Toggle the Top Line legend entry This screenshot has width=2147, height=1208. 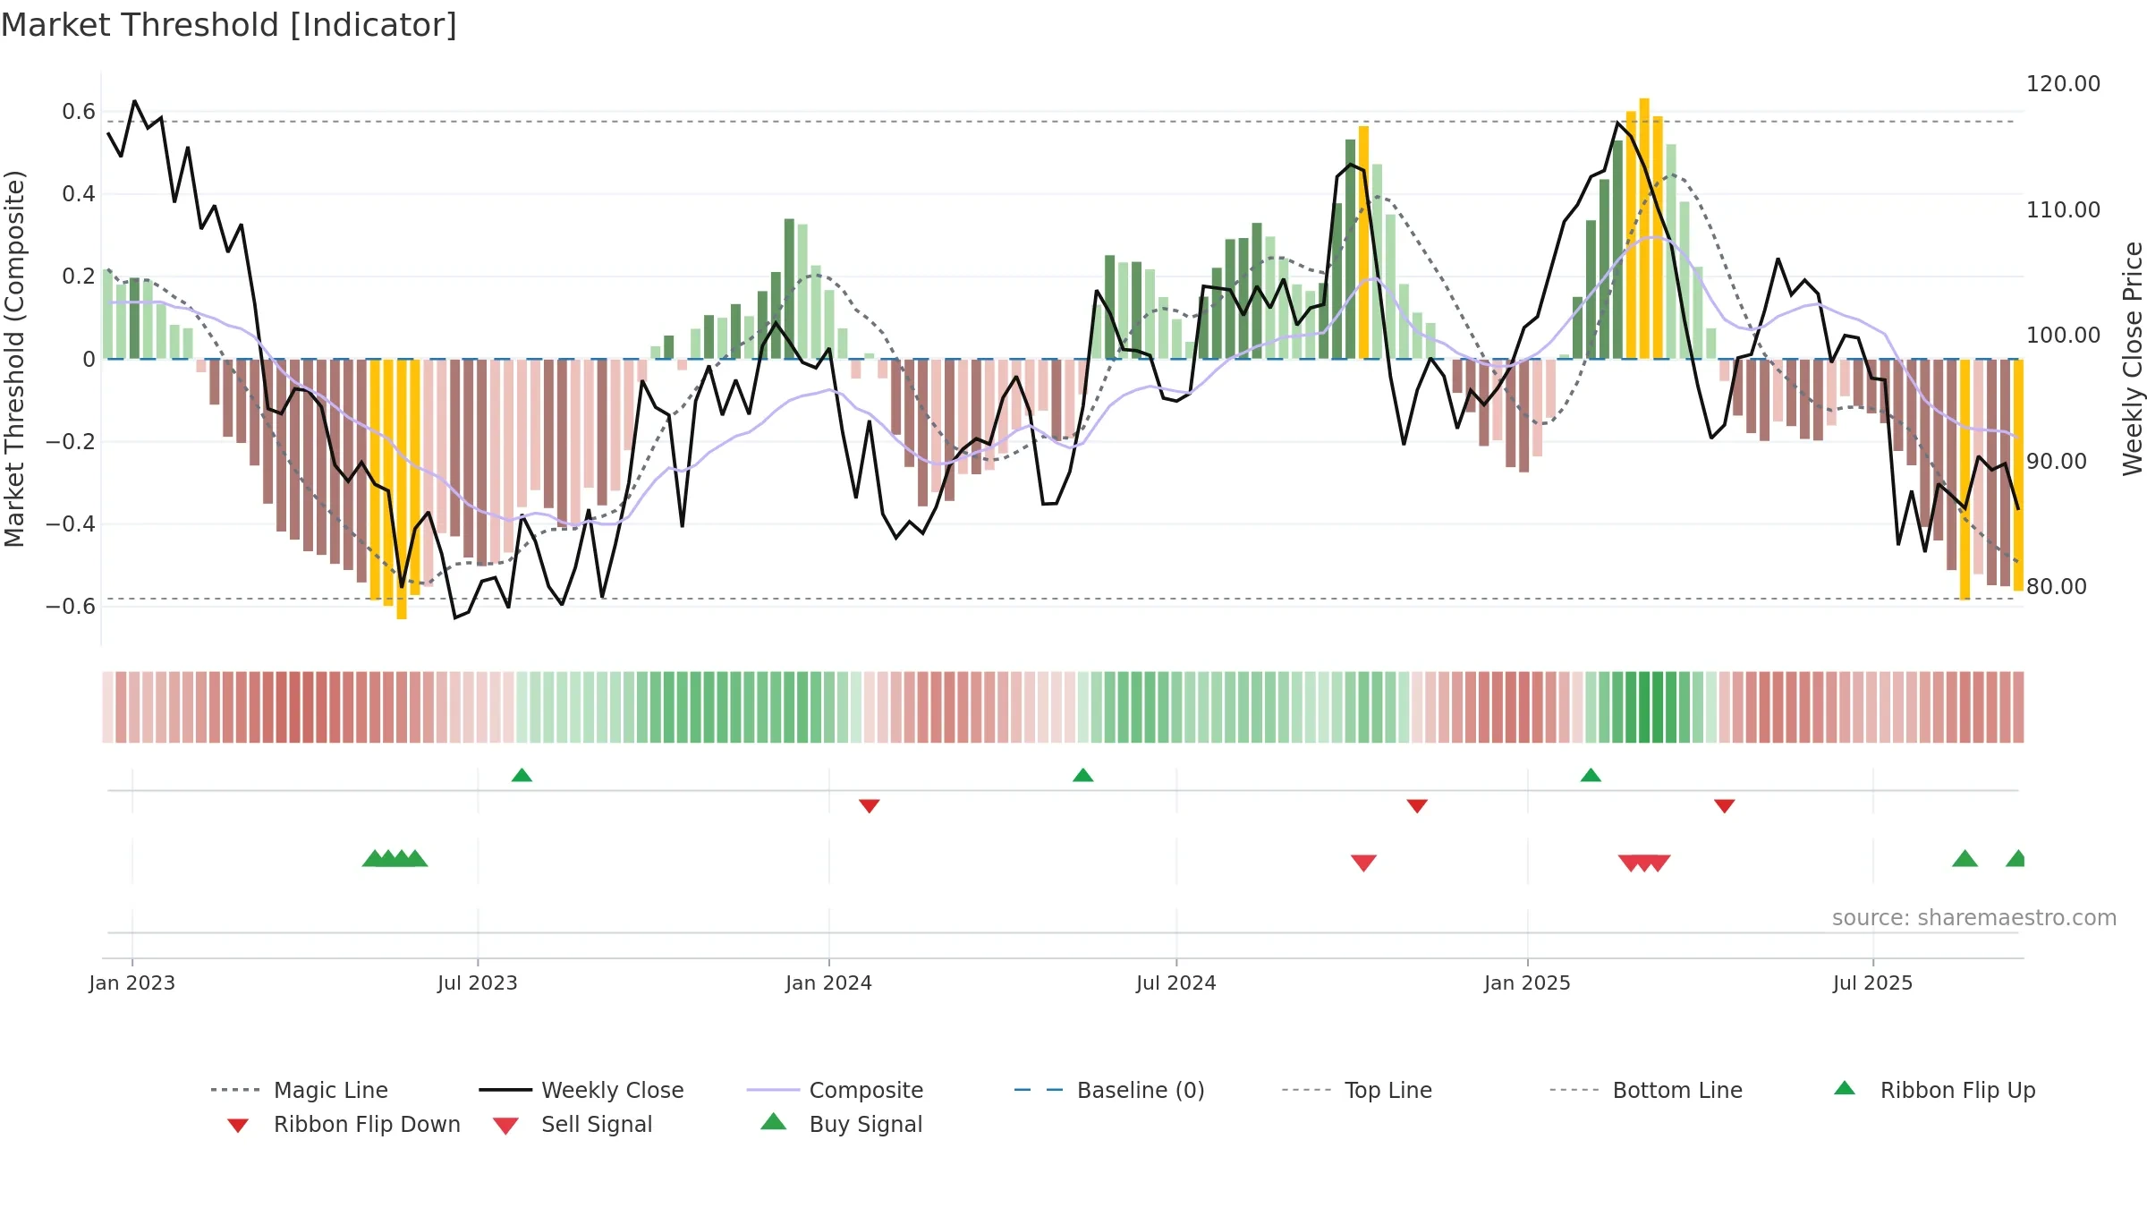pyautogui.click(x=1356, y=1090)
